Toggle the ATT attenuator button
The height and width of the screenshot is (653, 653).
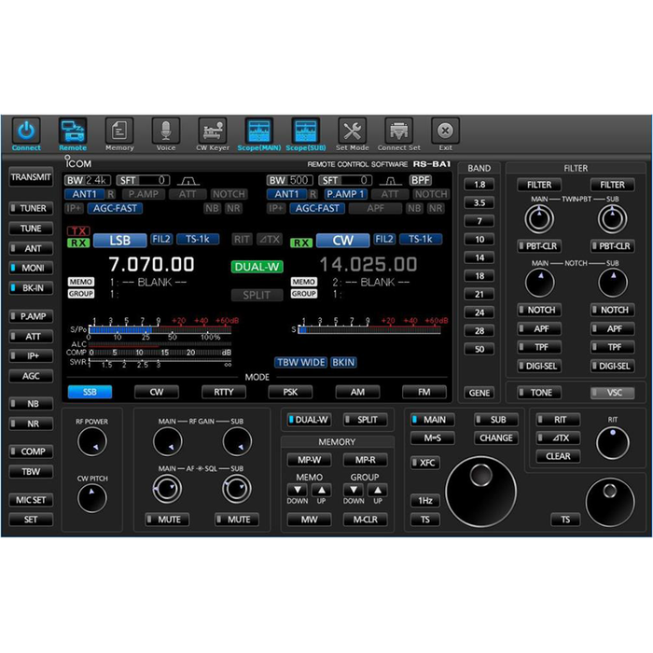[31, 336]
